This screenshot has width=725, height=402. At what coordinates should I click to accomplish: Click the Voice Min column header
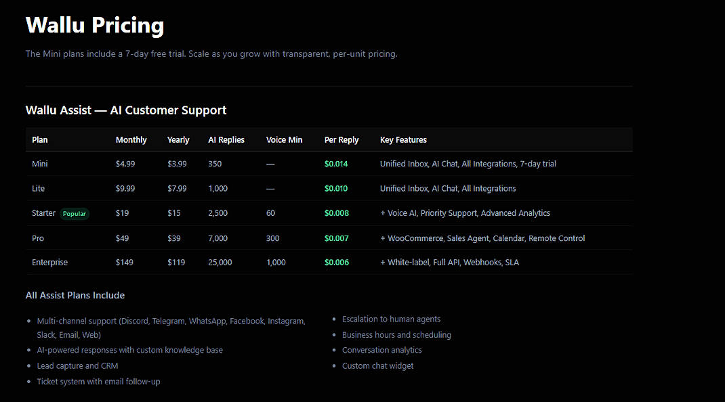tap(284, 139)
